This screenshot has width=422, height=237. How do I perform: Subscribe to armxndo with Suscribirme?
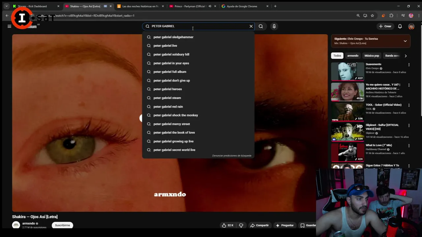[x=62, y=225]
